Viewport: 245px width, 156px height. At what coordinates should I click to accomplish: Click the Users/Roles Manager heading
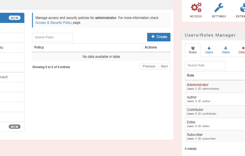pos(210,35)
